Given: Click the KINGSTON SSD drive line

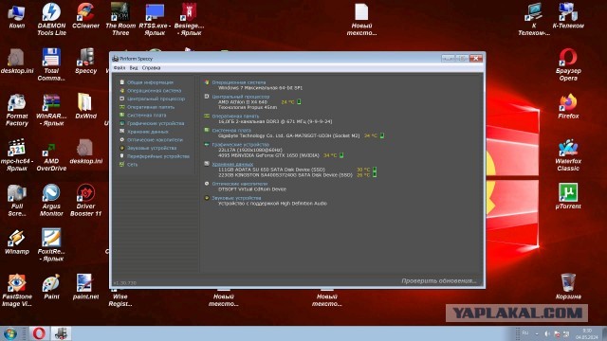Looking at the screenshot, I should (x=285, y=174).
